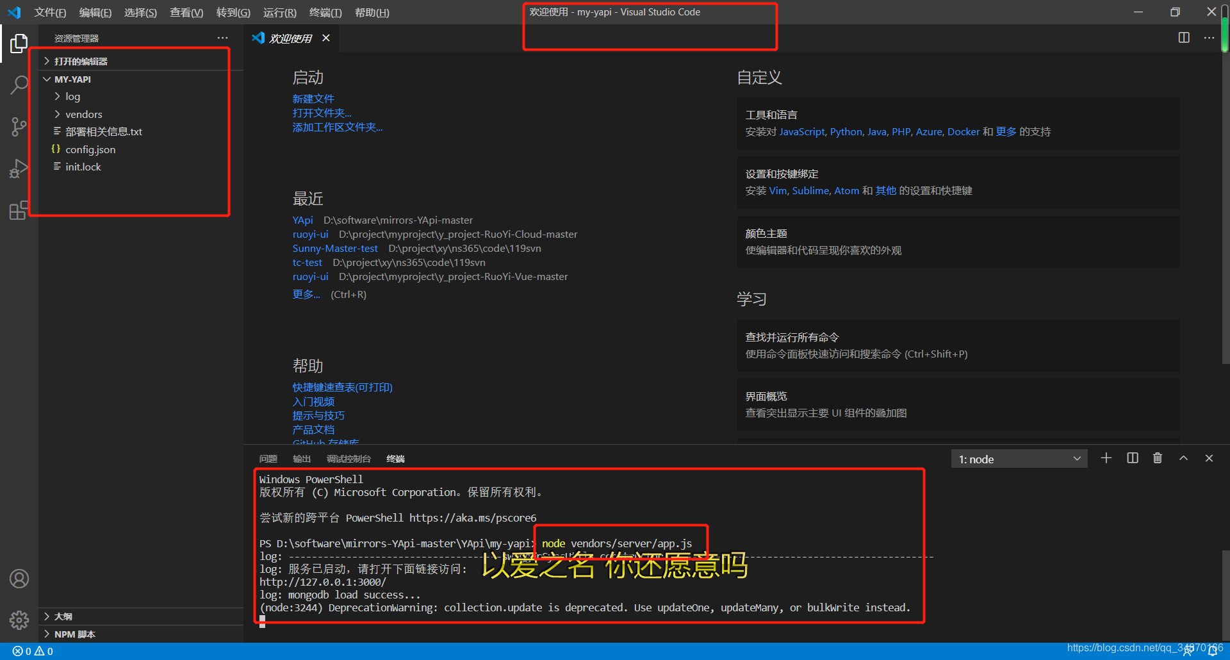Open 快捷键速查表(可打印) help link
The width and height of the screenshot is (1230, 660).
[x=342, y=387]
